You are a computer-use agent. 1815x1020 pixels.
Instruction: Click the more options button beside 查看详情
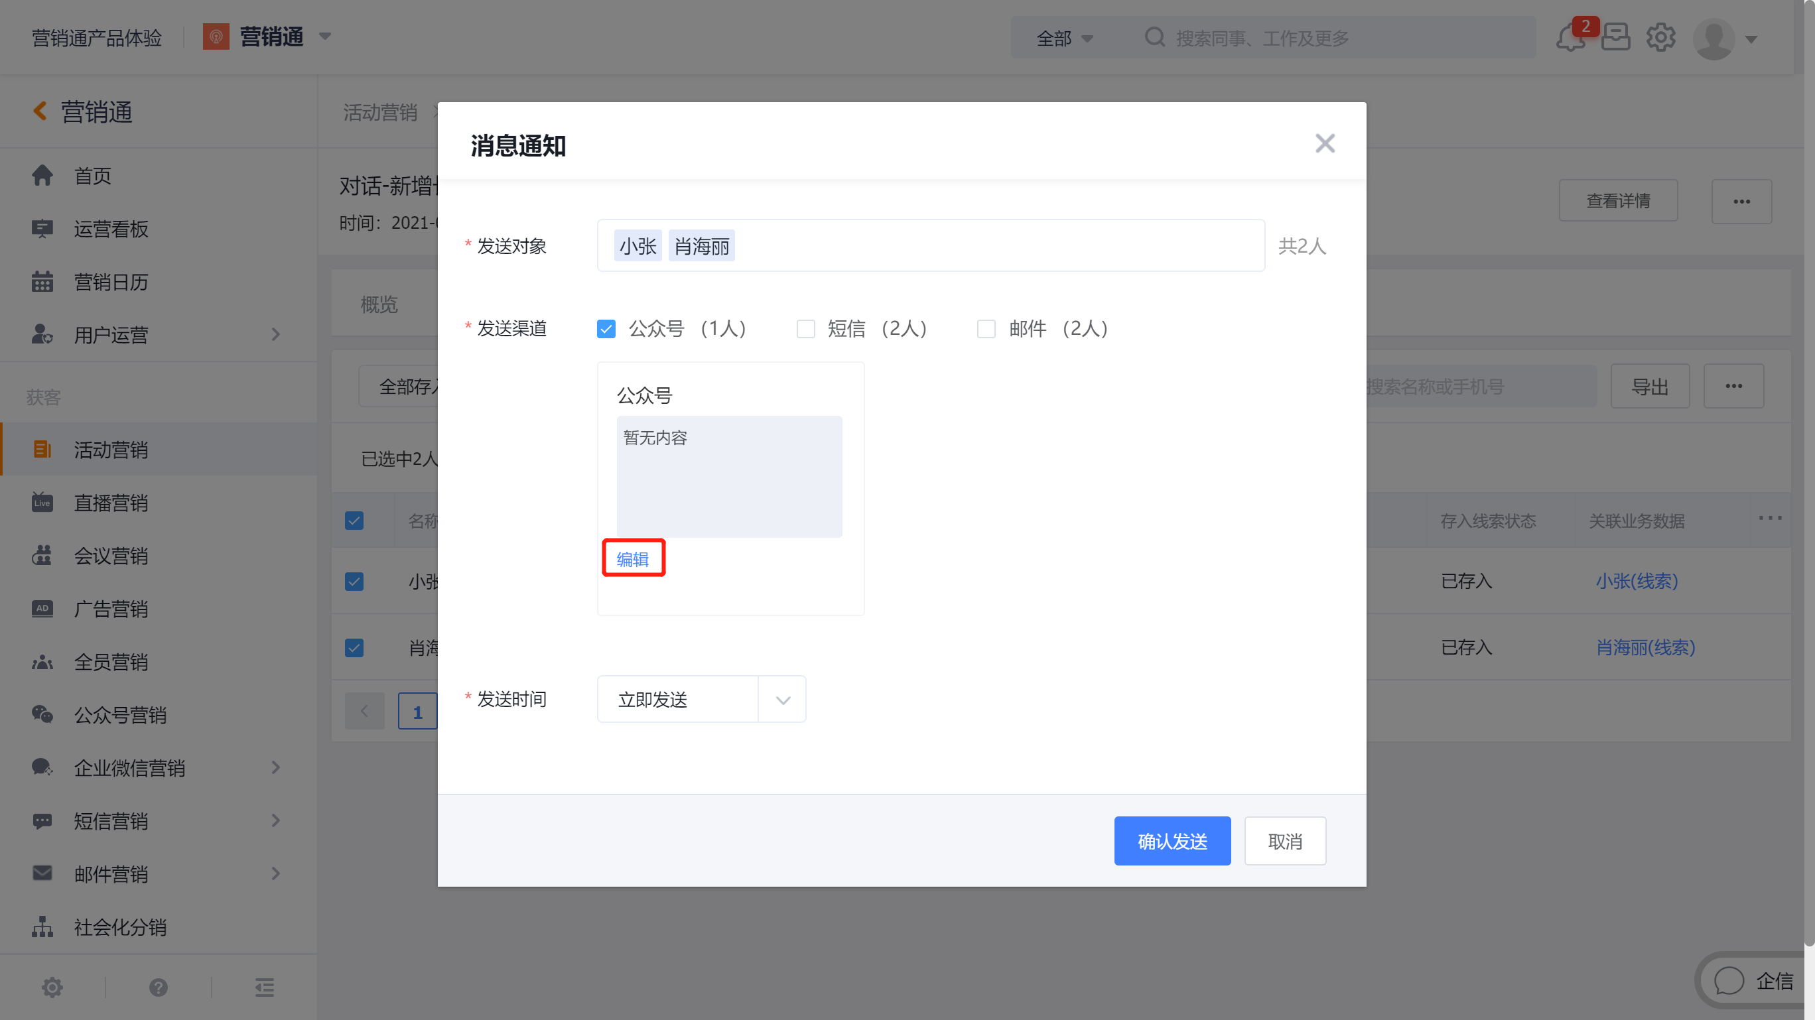(1742, 201)
